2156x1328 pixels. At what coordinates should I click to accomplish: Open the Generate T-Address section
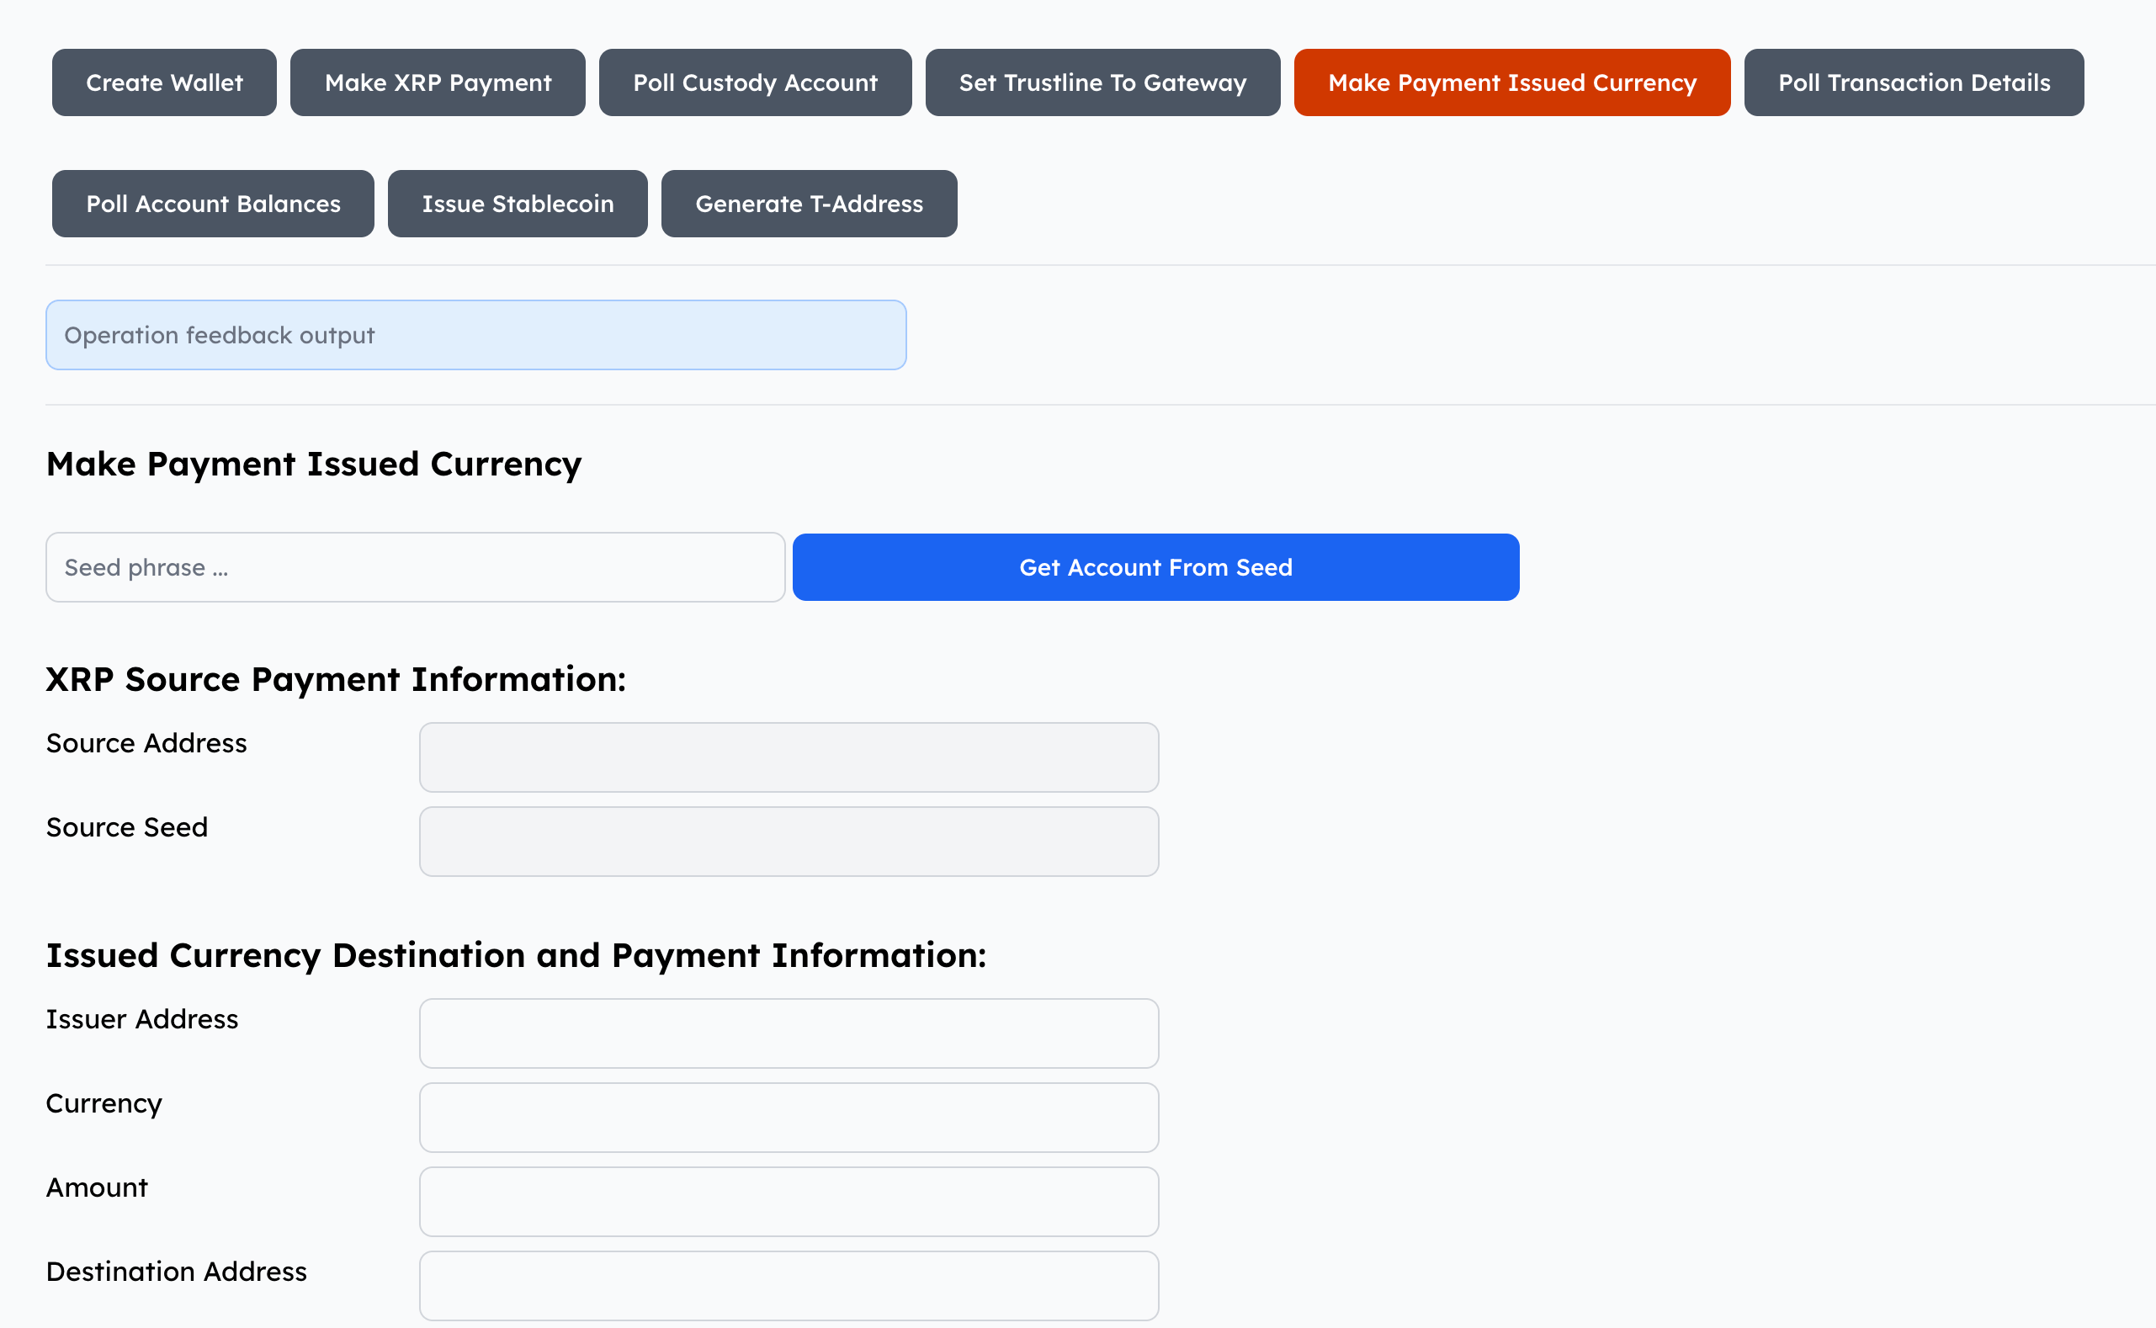tap(808, 203)
